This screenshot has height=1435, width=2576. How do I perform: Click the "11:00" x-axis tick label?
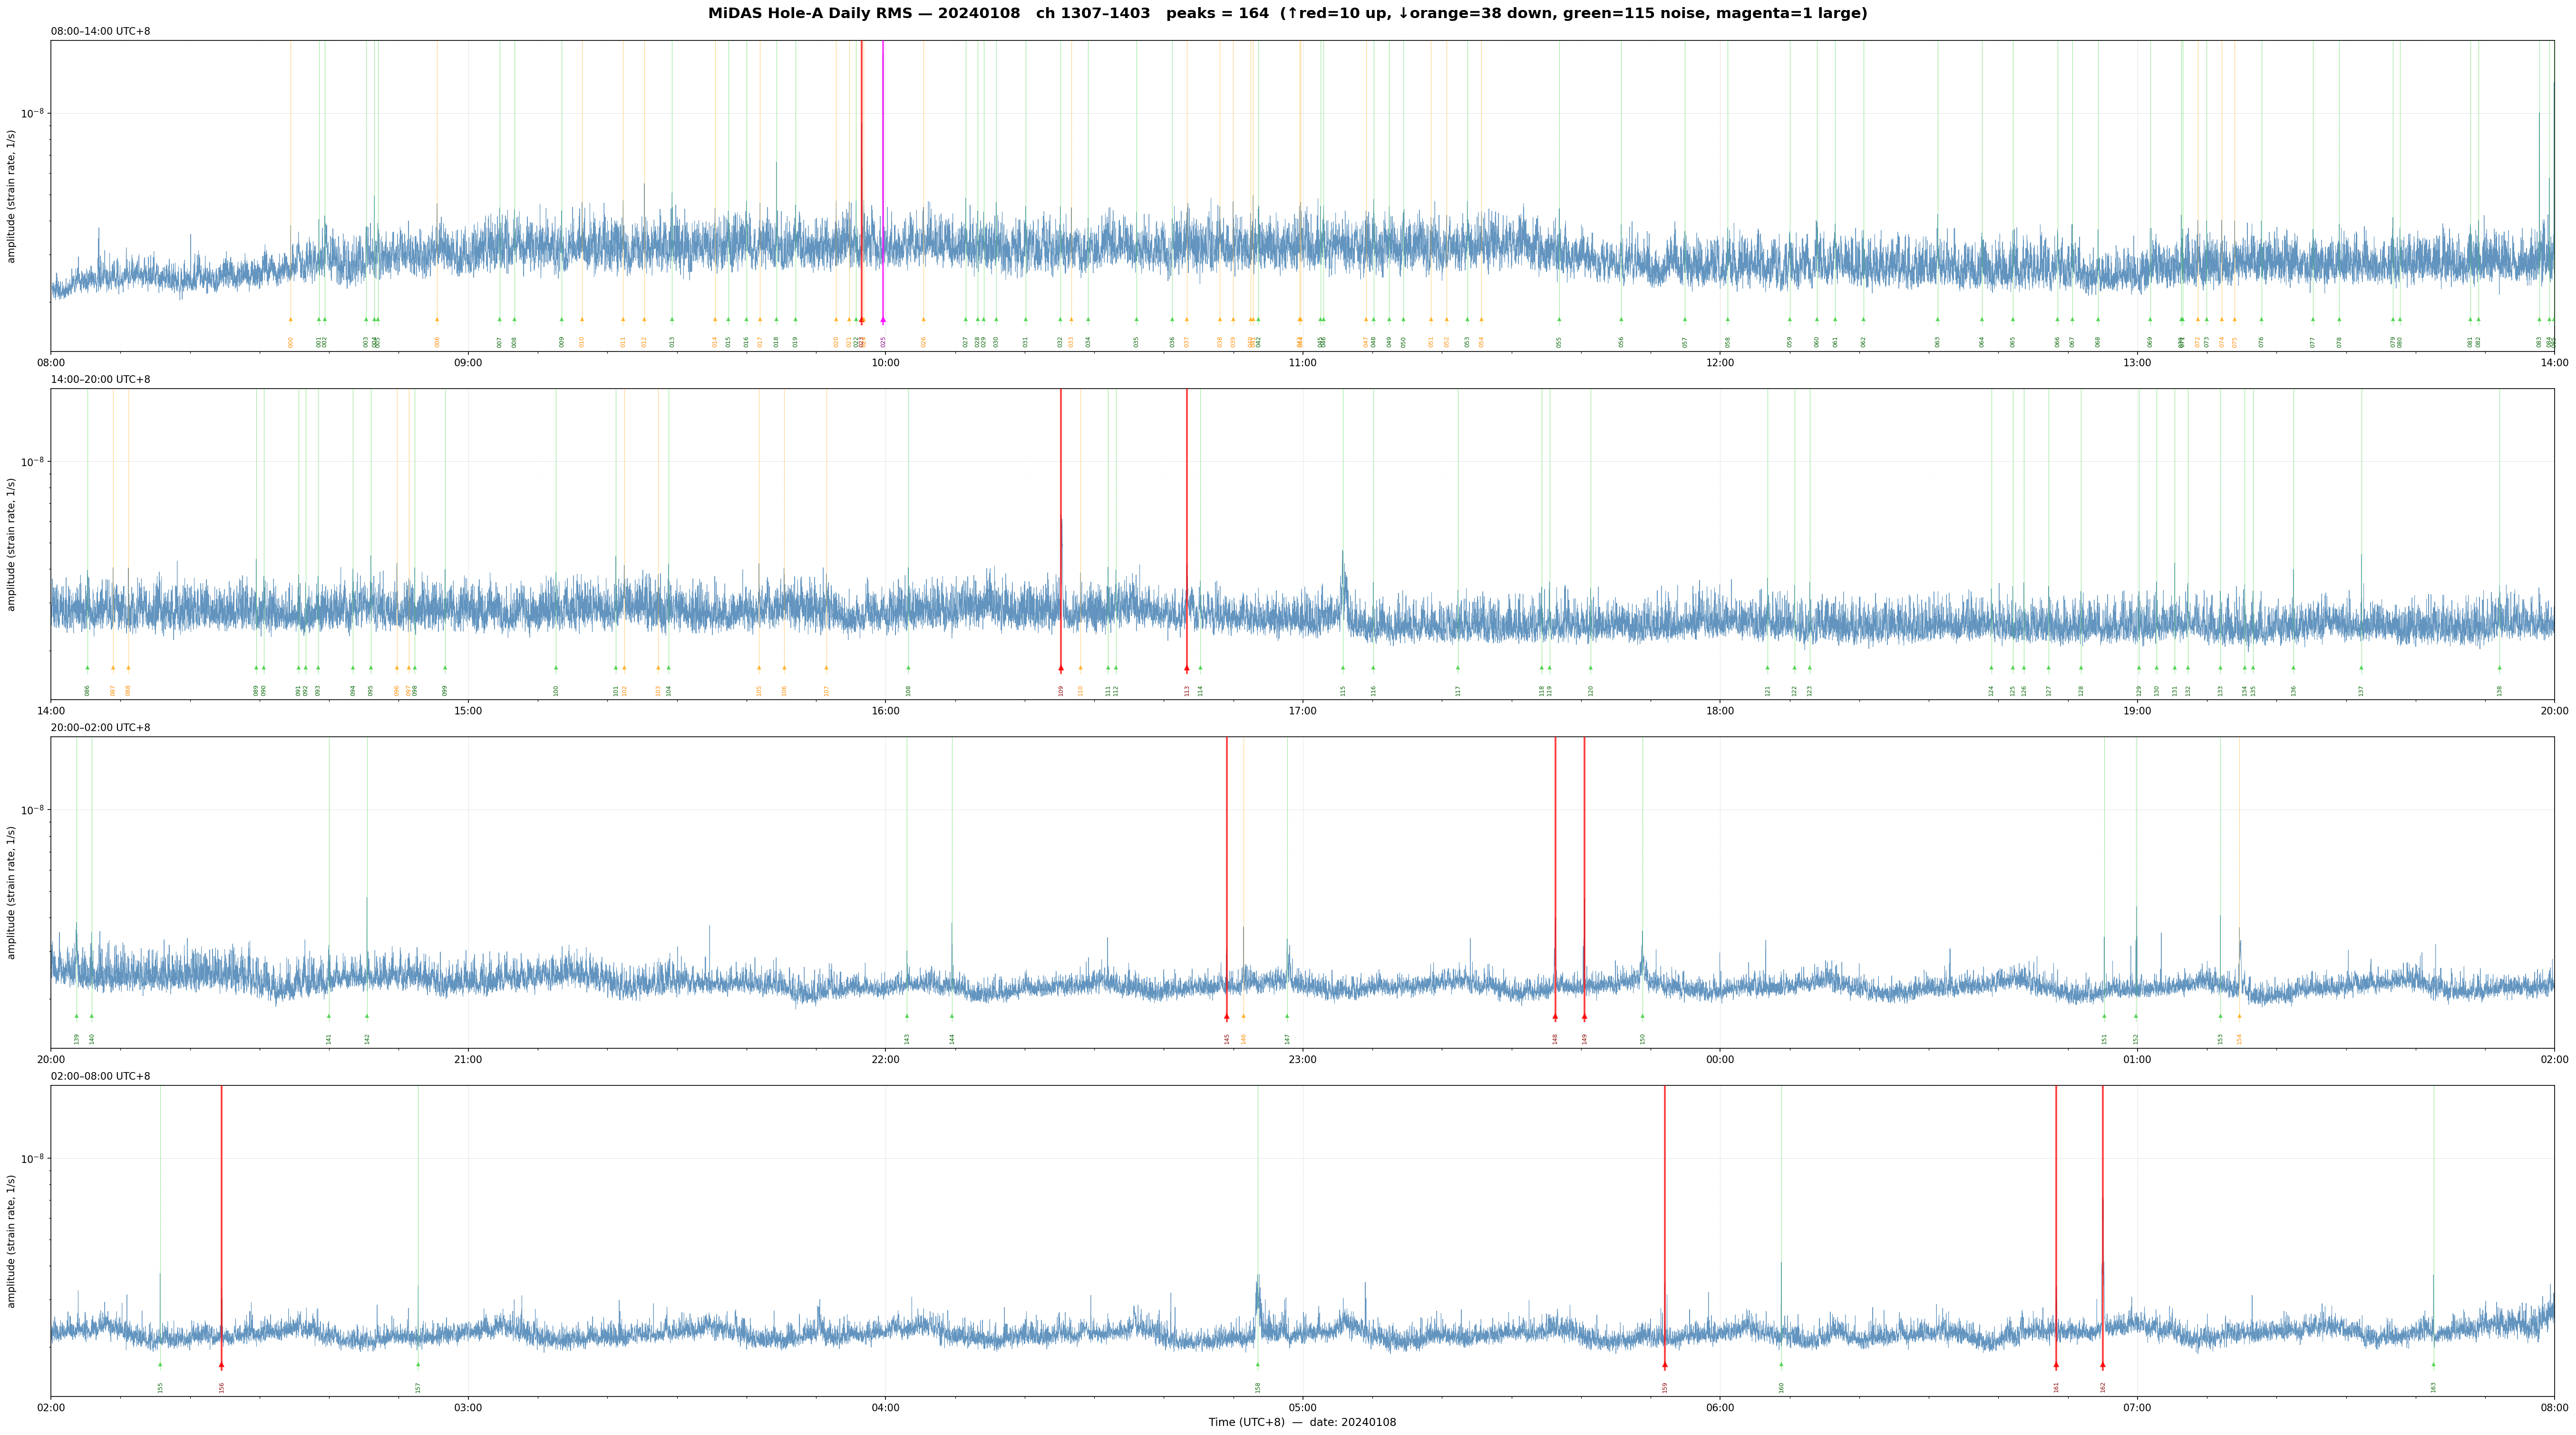(1302, 363)
